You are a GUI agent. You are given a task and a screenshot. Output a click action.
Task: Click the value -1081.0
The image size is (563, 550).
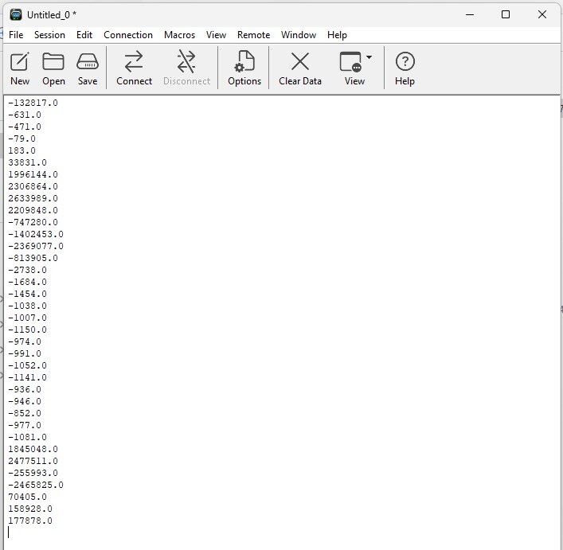click(28, 437)
